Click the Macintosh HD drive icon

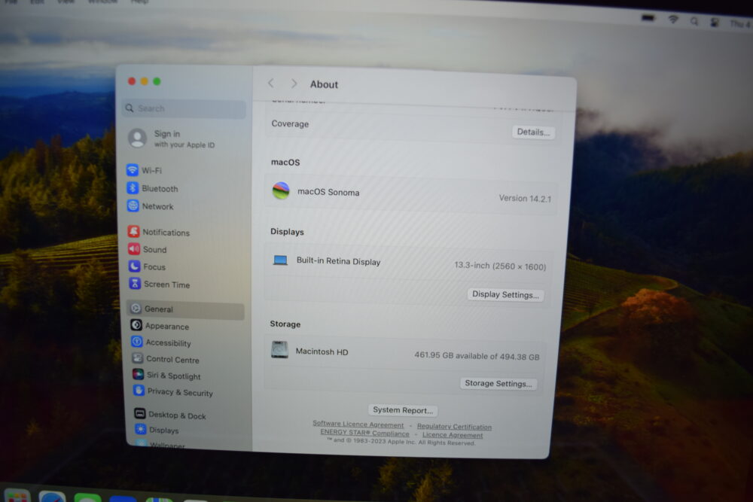click(x=279, y=350)
